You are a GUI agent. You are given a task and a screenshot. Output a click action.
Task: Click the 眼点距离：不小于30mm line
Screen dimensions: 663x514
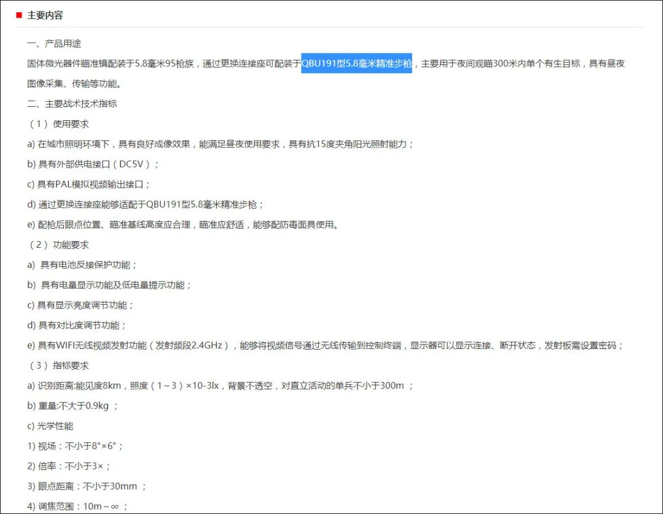coord(87,486)
